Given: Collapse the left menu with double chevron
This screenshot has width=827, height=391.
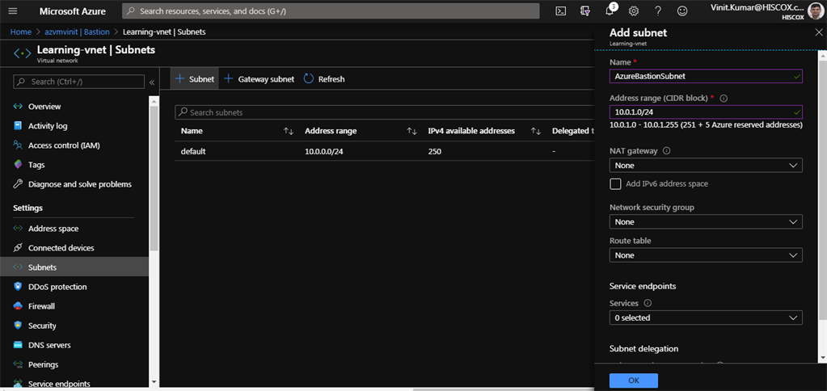Looking at the screenshot, I should click(x=151, y=82).
